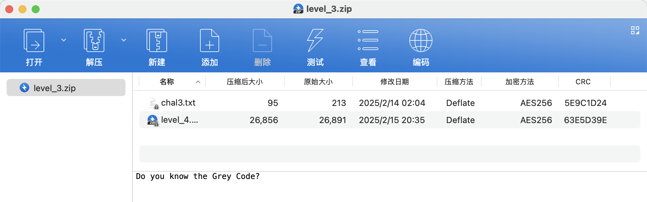The height and width of the screenshot is (202, 647).
Task: Click the AES256 cell in level_4 row
Action: [x=536, y=120]
